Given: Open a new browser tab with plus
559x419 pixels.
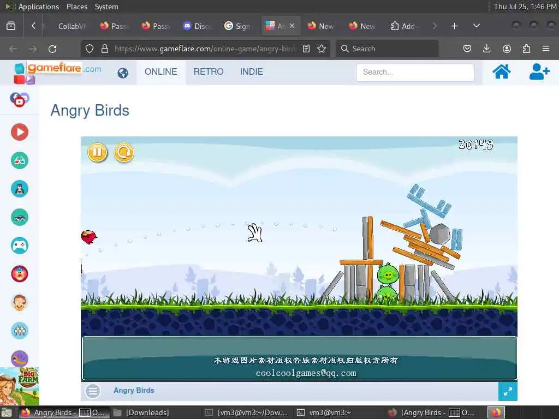Looking at the screenshot, I should click(x=454, y=26).
